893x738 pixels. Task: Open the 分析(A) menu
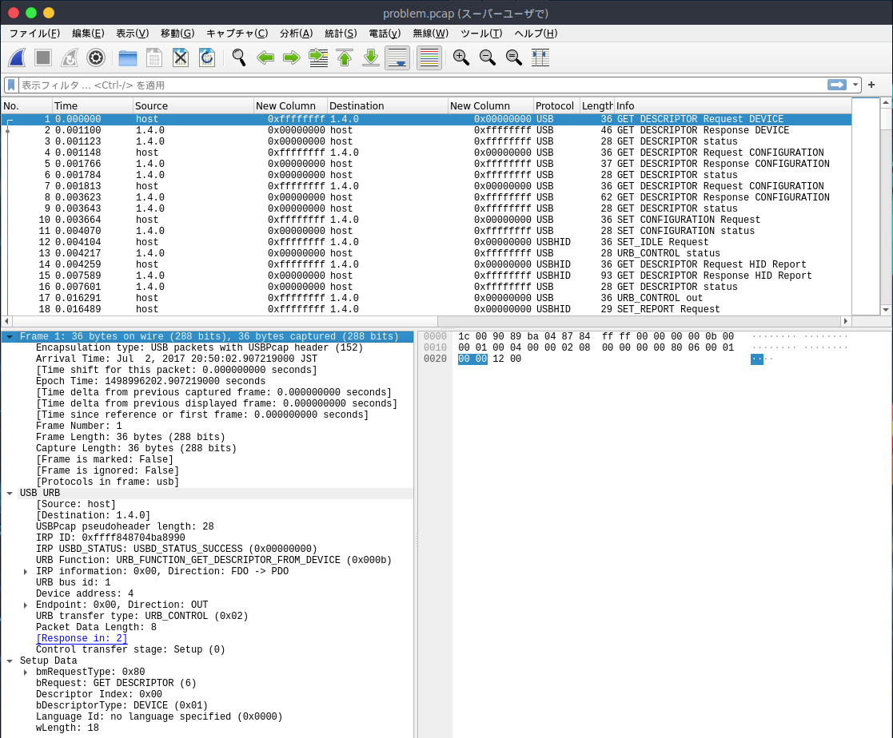(296, 33)
